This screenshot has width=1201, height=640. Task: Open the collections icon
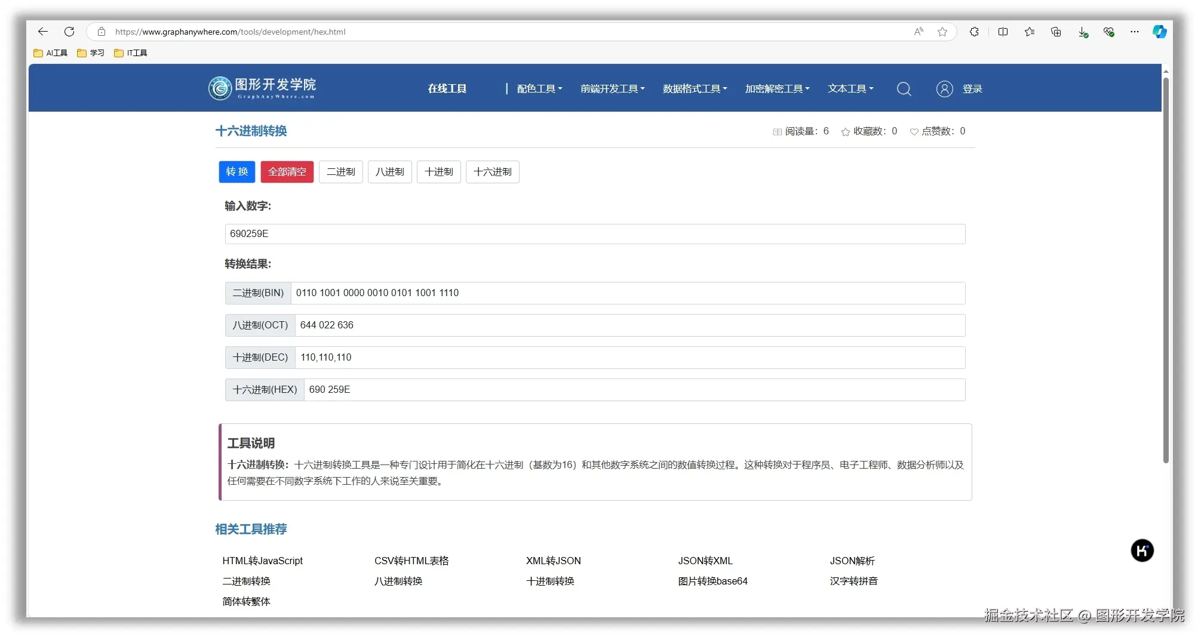tap(1056, 32)
